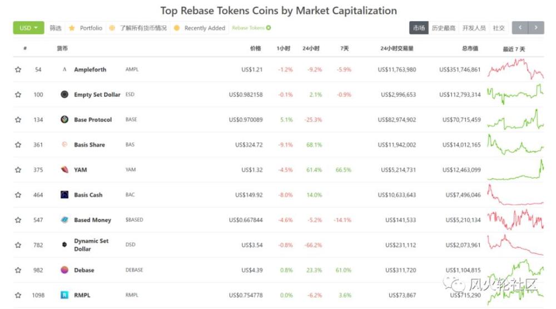The image size is (556, 309).
Task: Remove the Rebase Tokens filter tag
Action: click(x=269, y=28)
